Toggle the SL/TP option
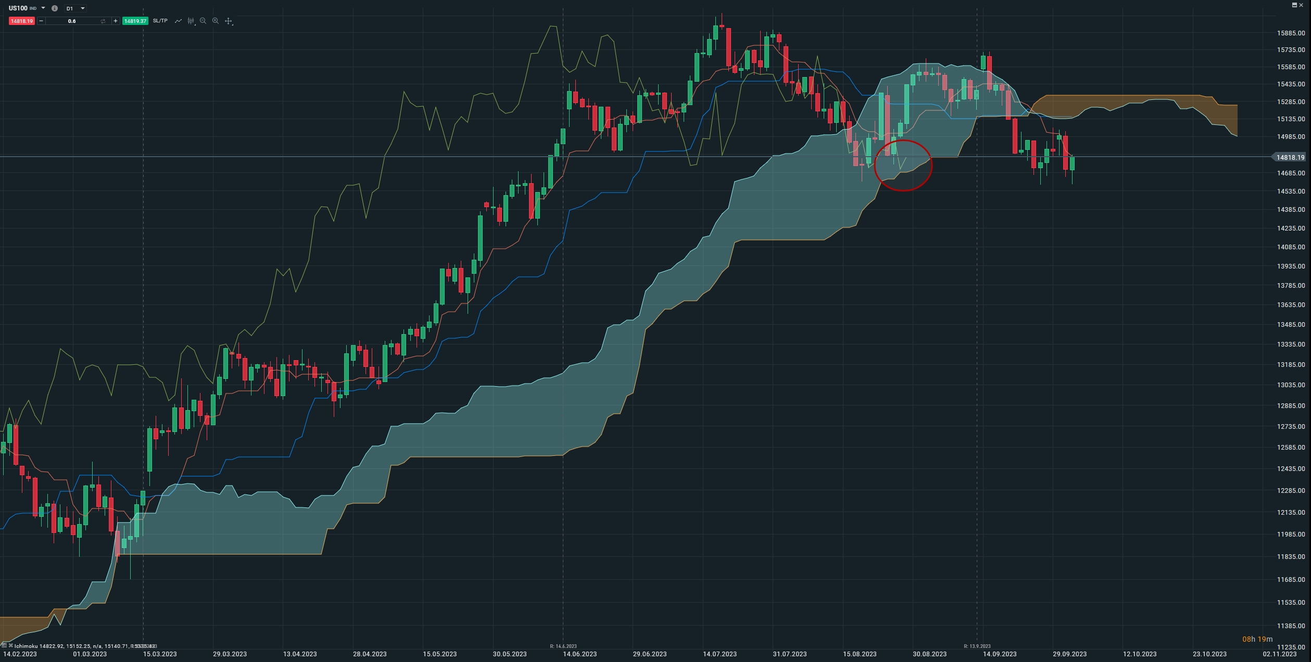This screenshot has width=1311, height=662. tap(160, 21)
